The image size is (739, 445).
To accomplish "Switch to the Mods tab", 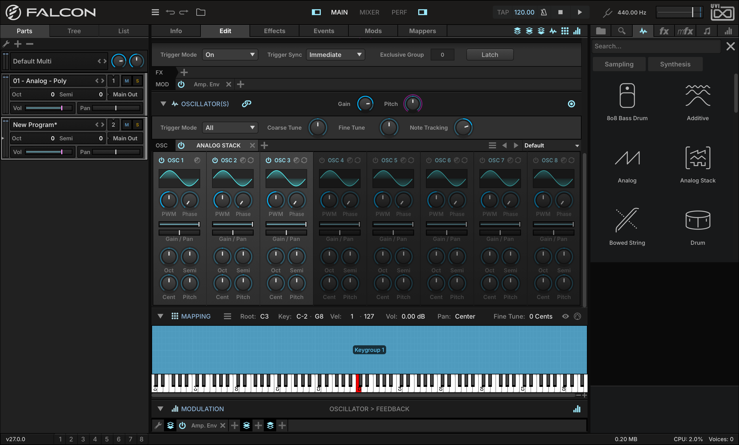I will point(373,31).
